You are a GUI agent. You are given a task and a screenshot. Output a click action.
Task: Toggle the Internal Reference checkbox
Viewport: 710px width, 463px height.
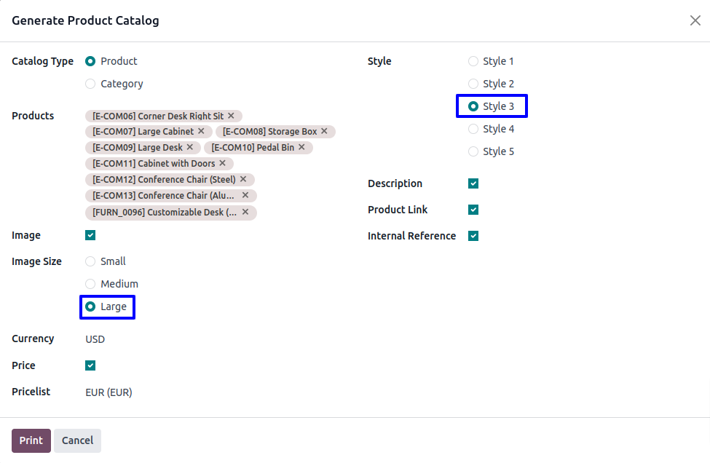(473, 236)
